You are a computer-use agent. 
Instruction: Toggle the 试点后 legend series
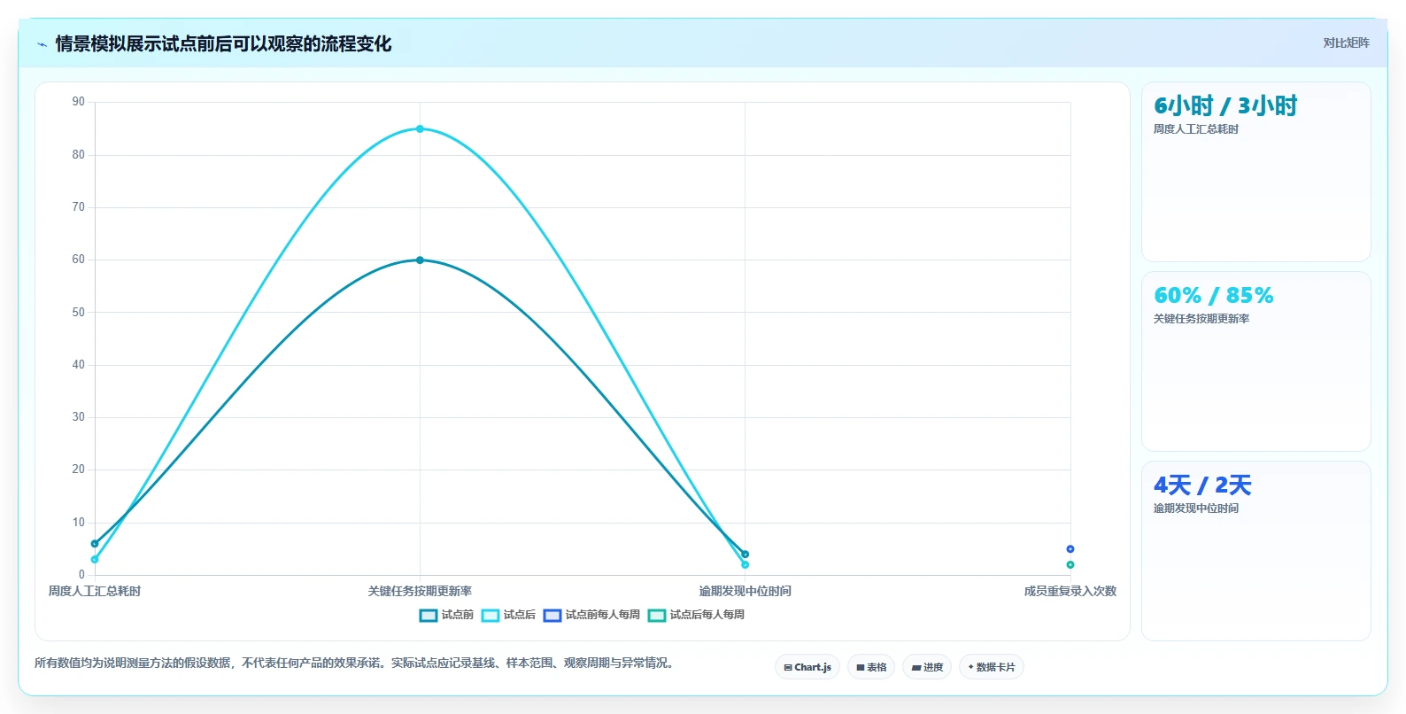tap(509, 615)
